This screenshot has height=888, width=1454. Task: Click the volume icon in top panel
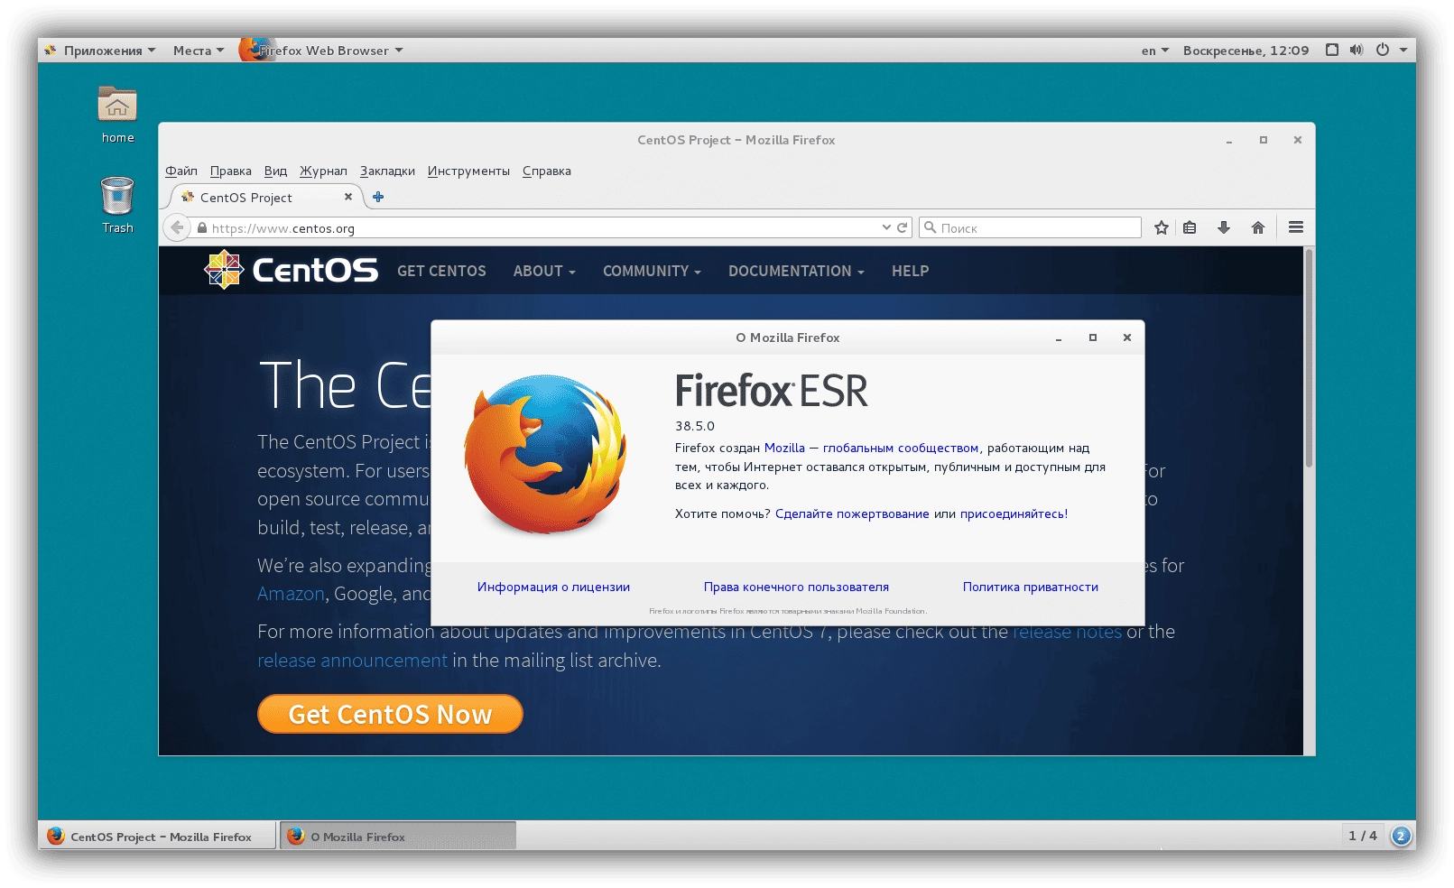(1357, 50)
